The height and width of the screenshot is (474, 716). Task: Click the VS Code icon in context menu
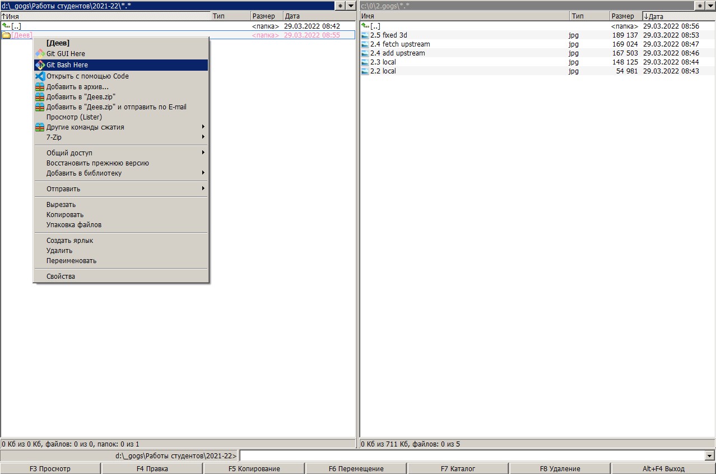[x=40, y=76]
